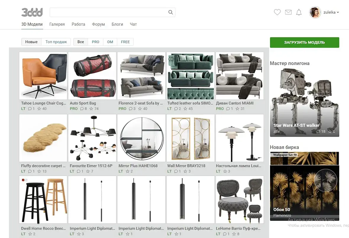Click comment icon on Star Wars AT-ST walker

pos(318,131)
